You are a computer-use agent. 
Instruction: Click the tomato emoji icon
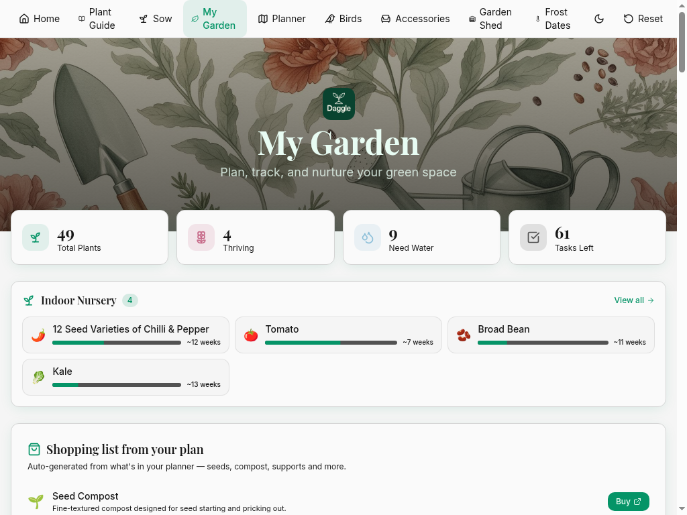coord(251,335)
